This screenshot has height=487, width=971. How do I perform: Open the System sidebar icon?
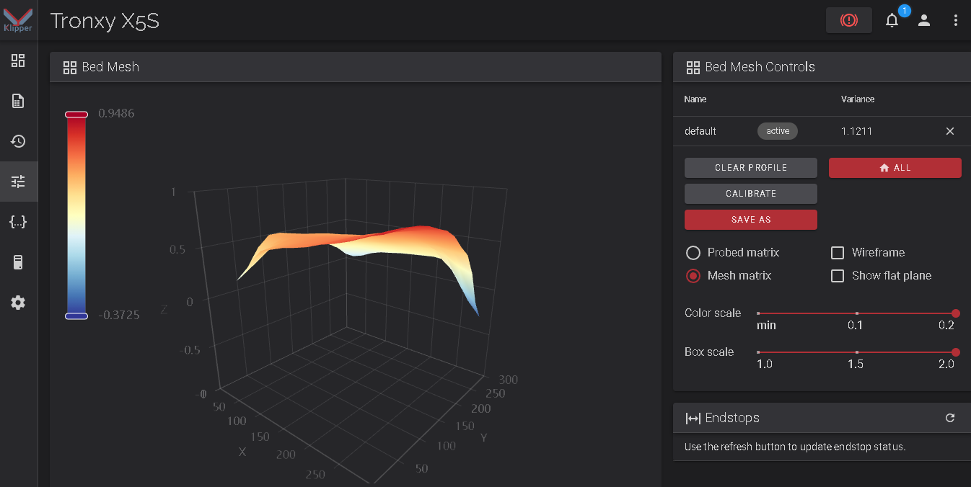pyautogui.click(x=18, y=262)
